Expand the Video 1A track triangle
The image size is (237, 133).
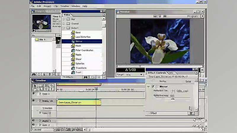(40, 101)
